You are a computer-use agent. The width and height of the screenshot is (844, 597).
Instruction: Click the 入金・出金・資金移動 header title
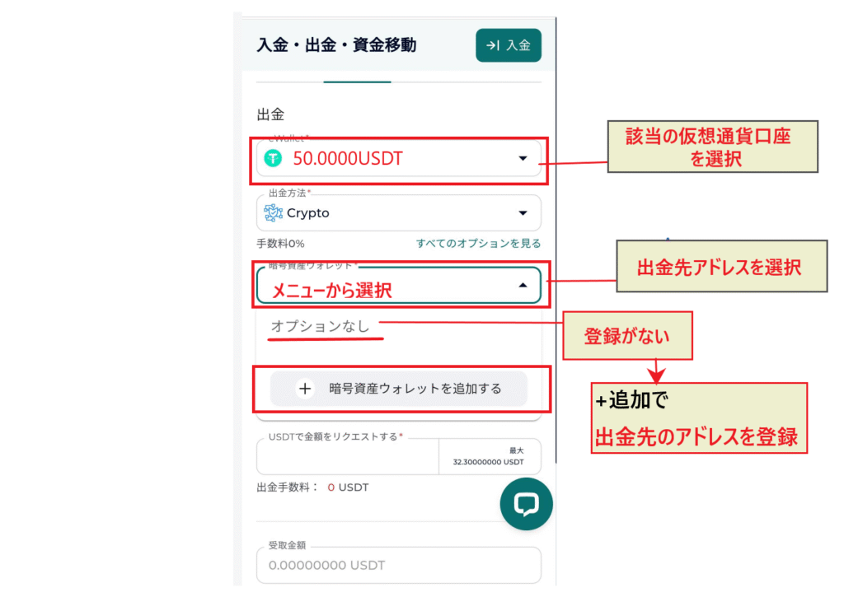click(336, 45)
